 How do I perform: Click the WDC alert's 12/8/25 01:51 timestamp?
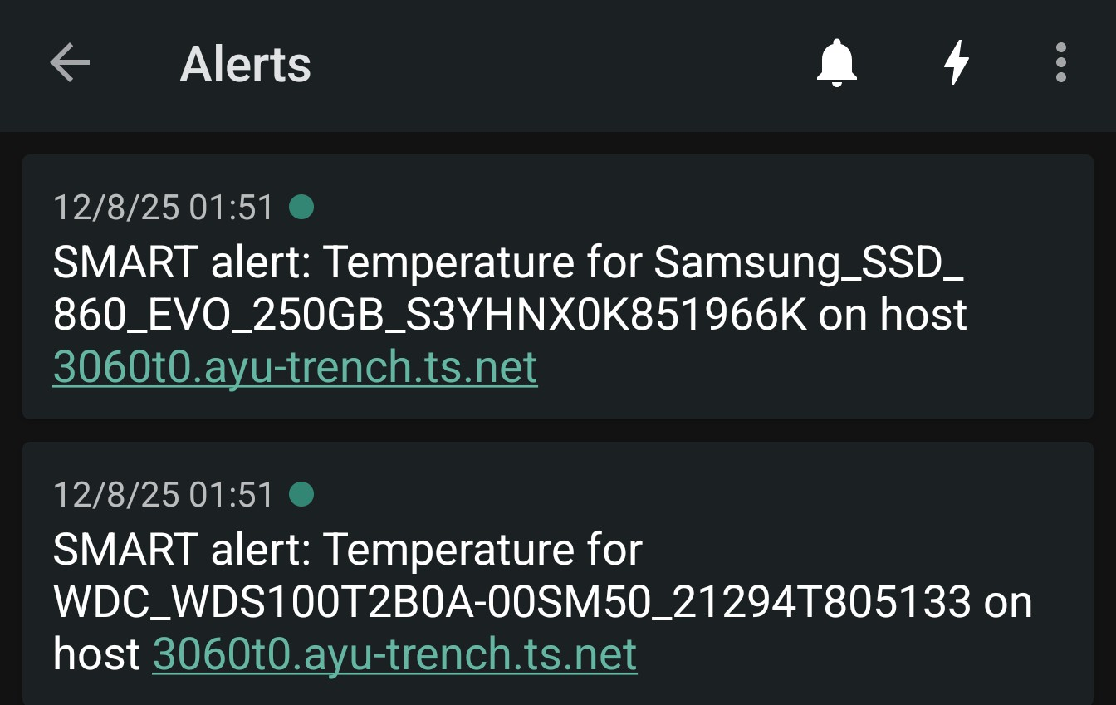click(164, 496)
